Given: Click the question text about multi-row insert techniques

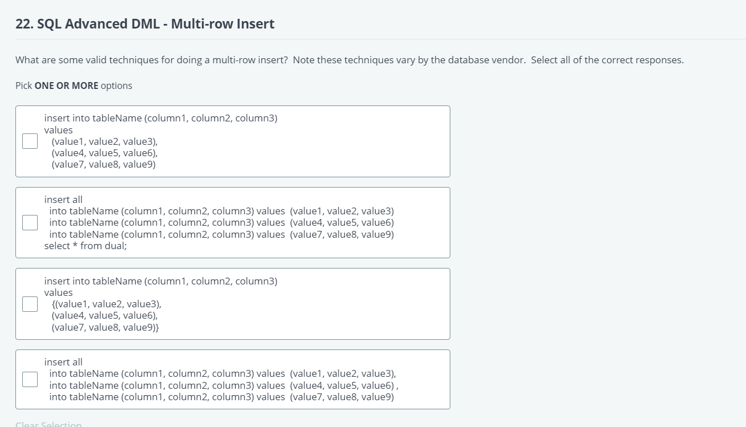Looking at the screenshot, I should 349,60.
